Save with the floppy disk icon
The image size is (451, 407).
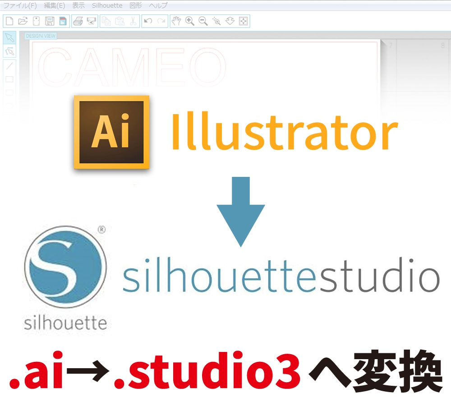tap(50, 21)
